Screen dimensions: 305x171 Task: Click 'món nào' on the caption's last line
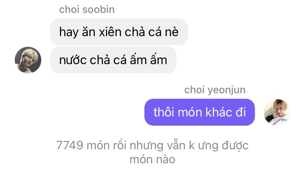(x=152, y=160)
